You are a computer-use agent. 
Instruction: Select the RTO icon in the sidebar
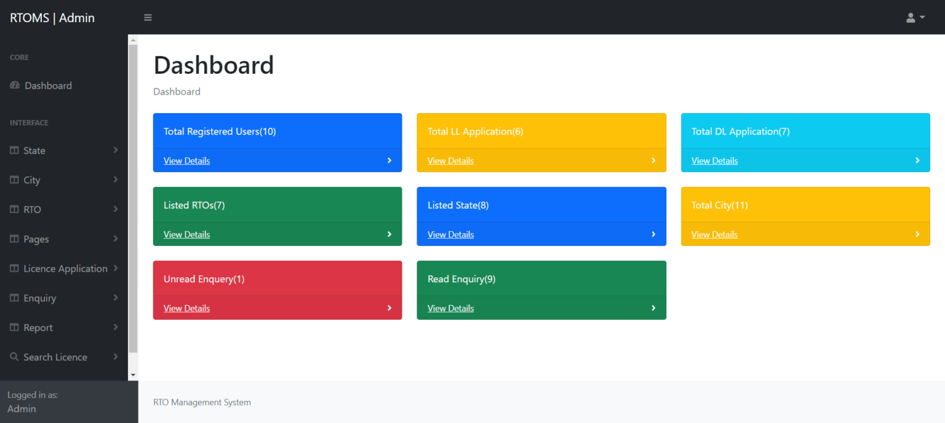click(x=14, y=209)
